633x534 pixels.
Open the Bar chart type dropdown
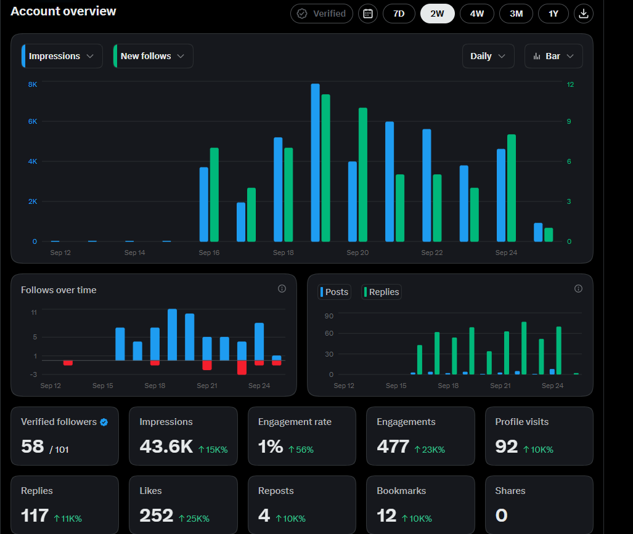pos(553,56)
